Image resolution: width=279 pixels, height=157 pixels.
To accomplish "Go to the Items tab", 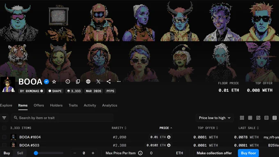I will point(23,105).
